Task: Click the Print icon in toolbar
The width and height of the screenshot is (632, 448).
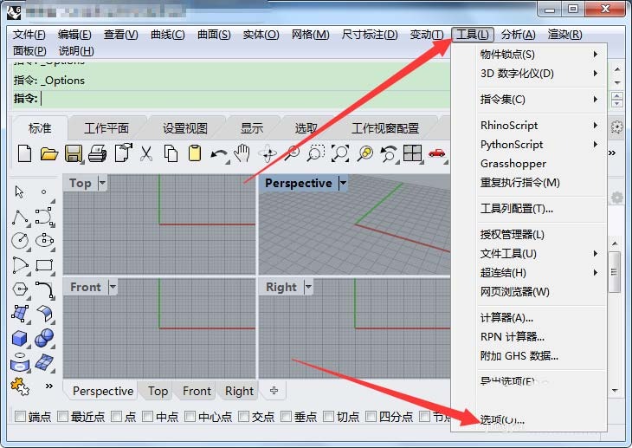Action: pos(98,154)
